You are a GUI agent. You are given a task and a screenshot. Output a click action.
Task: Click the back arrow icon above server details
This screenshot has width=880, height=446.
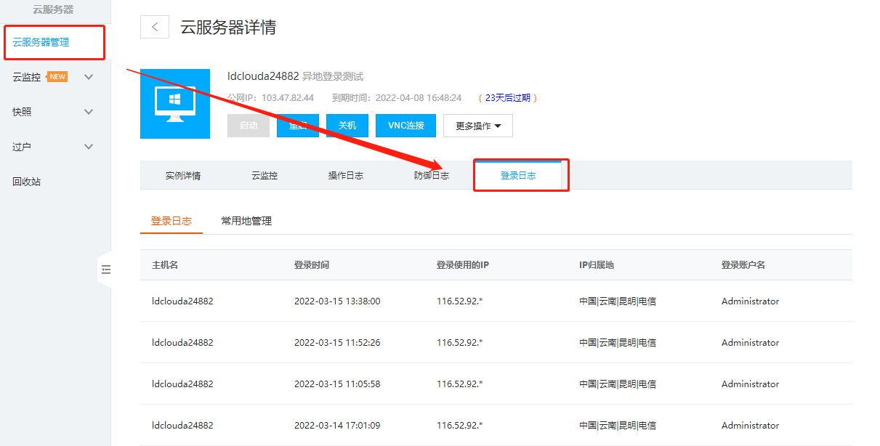(x=154, y=26)
